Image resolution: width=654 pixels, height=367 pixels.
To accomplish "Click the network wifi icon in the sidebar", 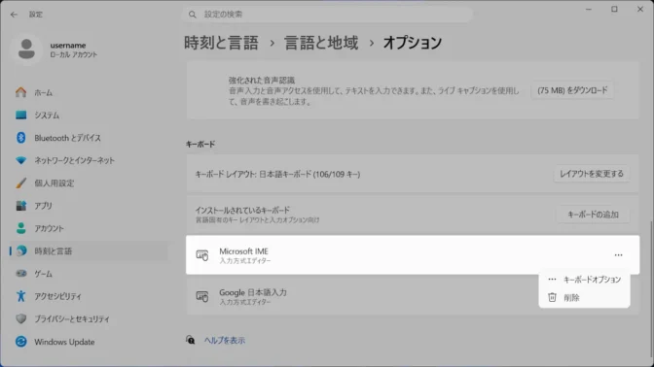I will (x=20, y=160).
